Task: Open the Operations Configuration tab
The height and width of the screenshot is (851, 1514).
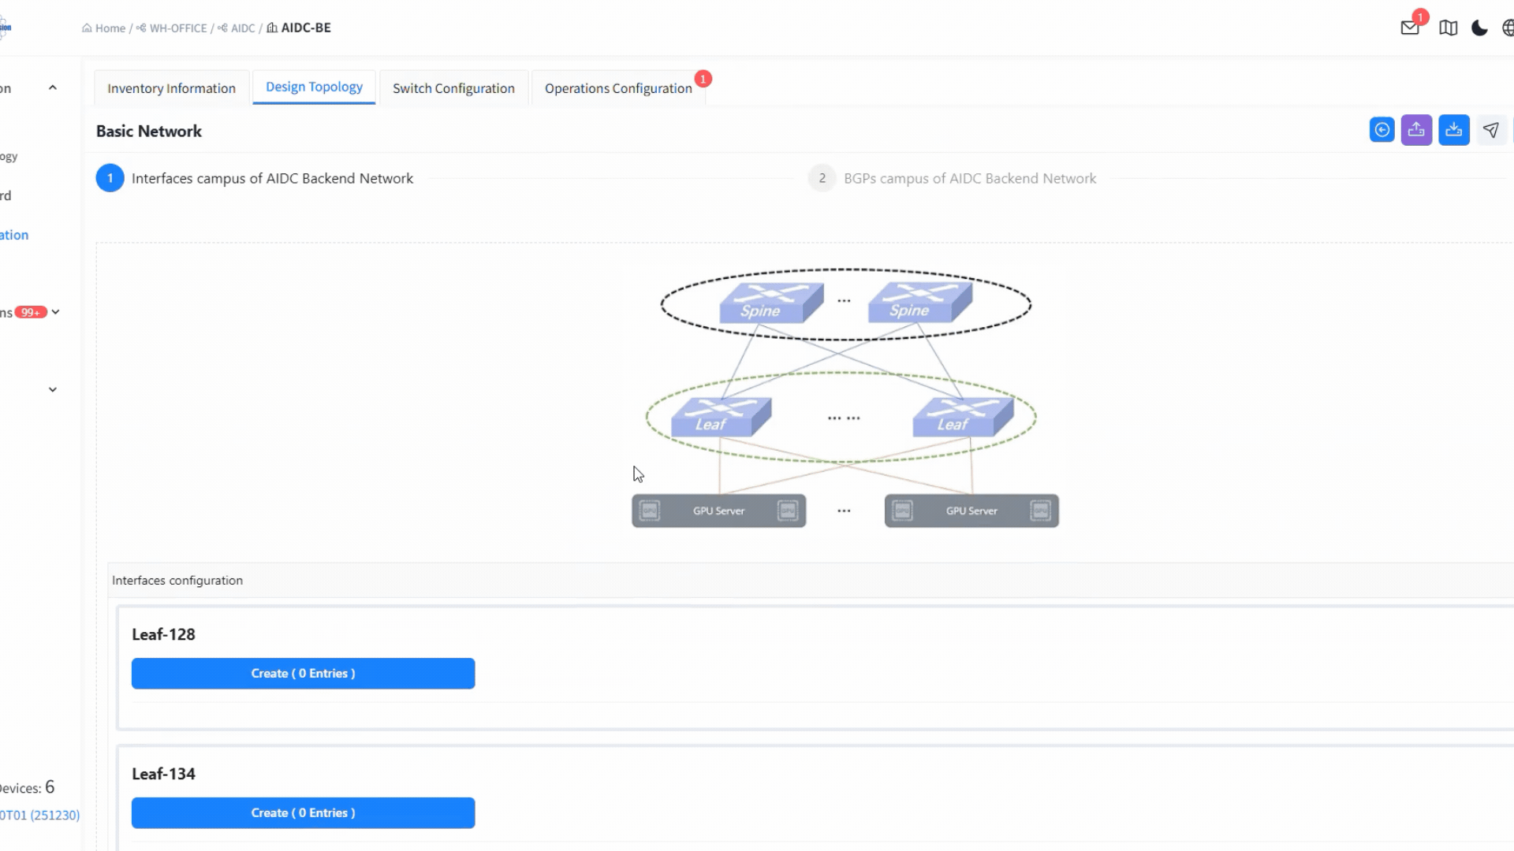Action: pos(617,87)
